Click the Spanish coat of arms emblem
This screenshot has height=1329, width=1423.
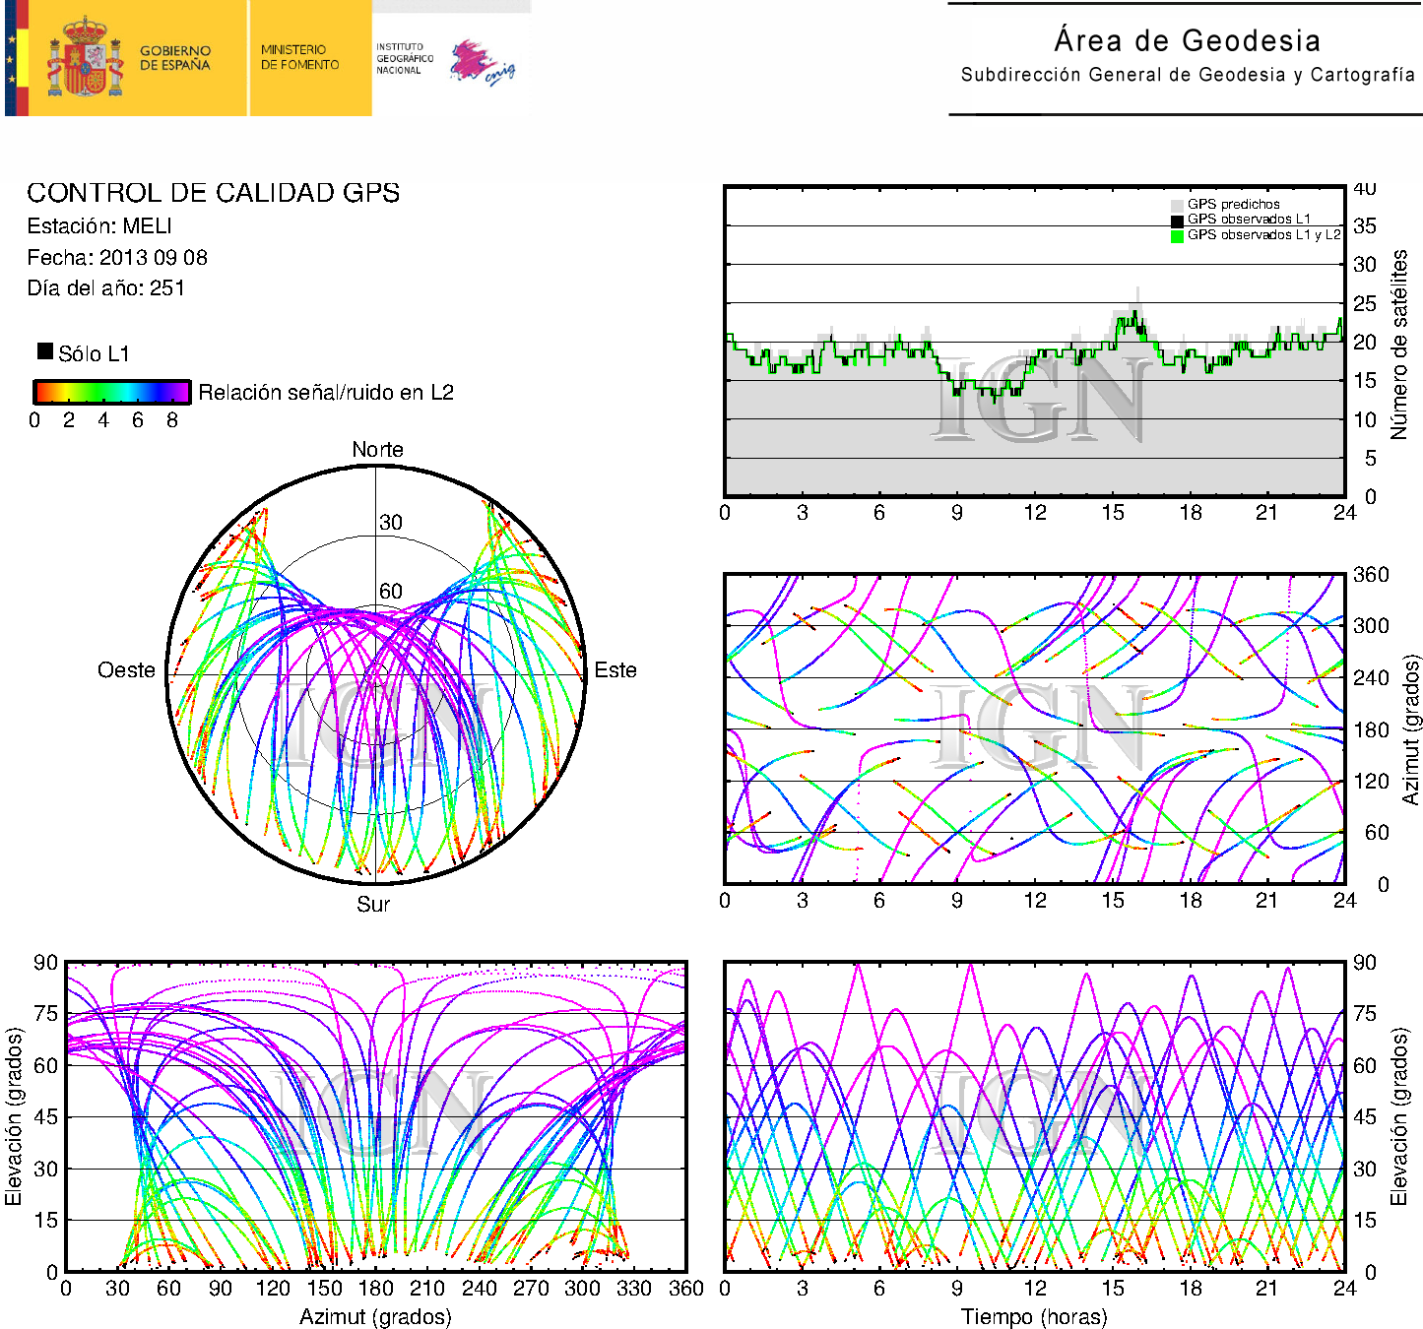click(85, 58)
